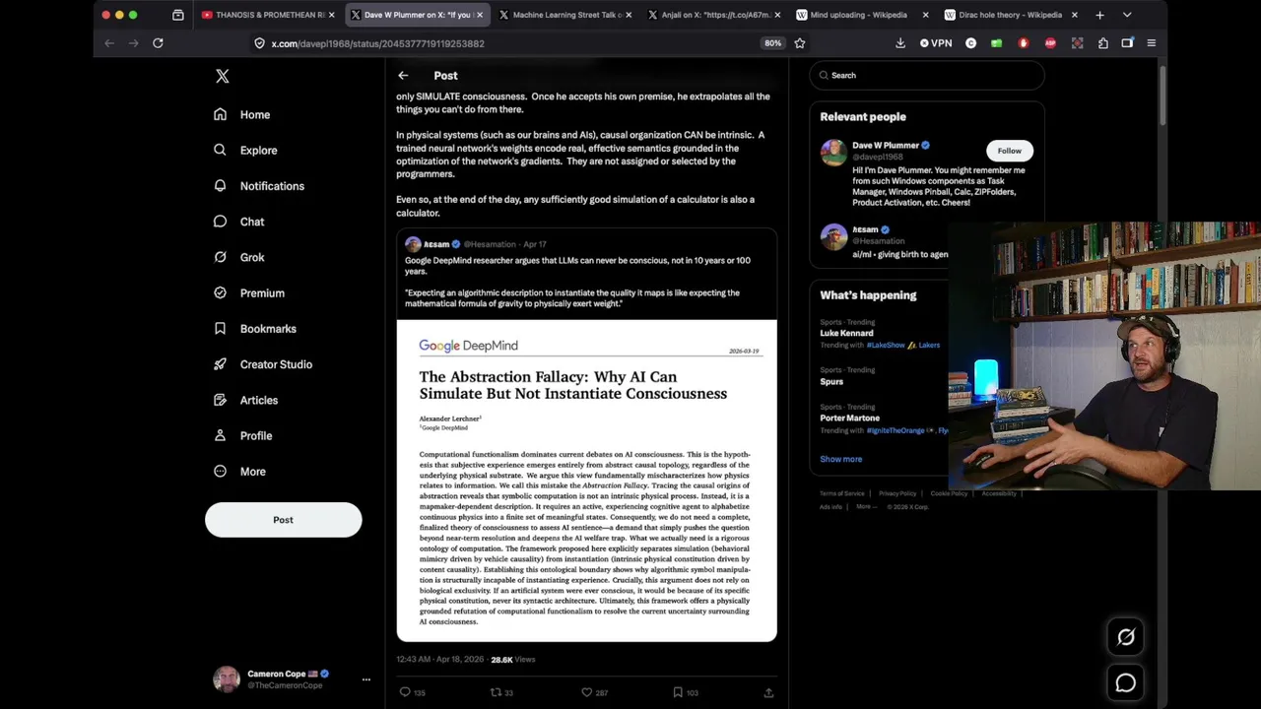Reload the current page
Screen dimensions: 1261x709
(158, 43)
